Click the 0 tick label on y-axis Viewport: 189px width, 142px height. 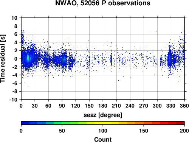pos(16,59)
